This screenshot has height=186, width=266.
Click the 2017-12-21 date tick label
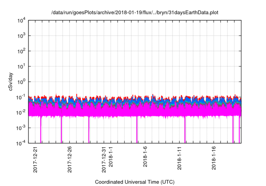point(35,159)
